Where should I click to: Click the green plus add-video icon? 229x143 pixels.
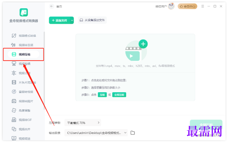point(143,44)
